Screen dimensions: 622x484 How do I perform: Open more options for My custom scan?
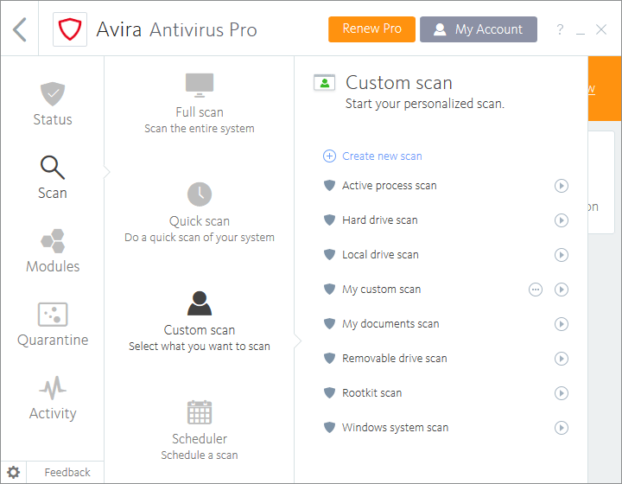[536, 290]
